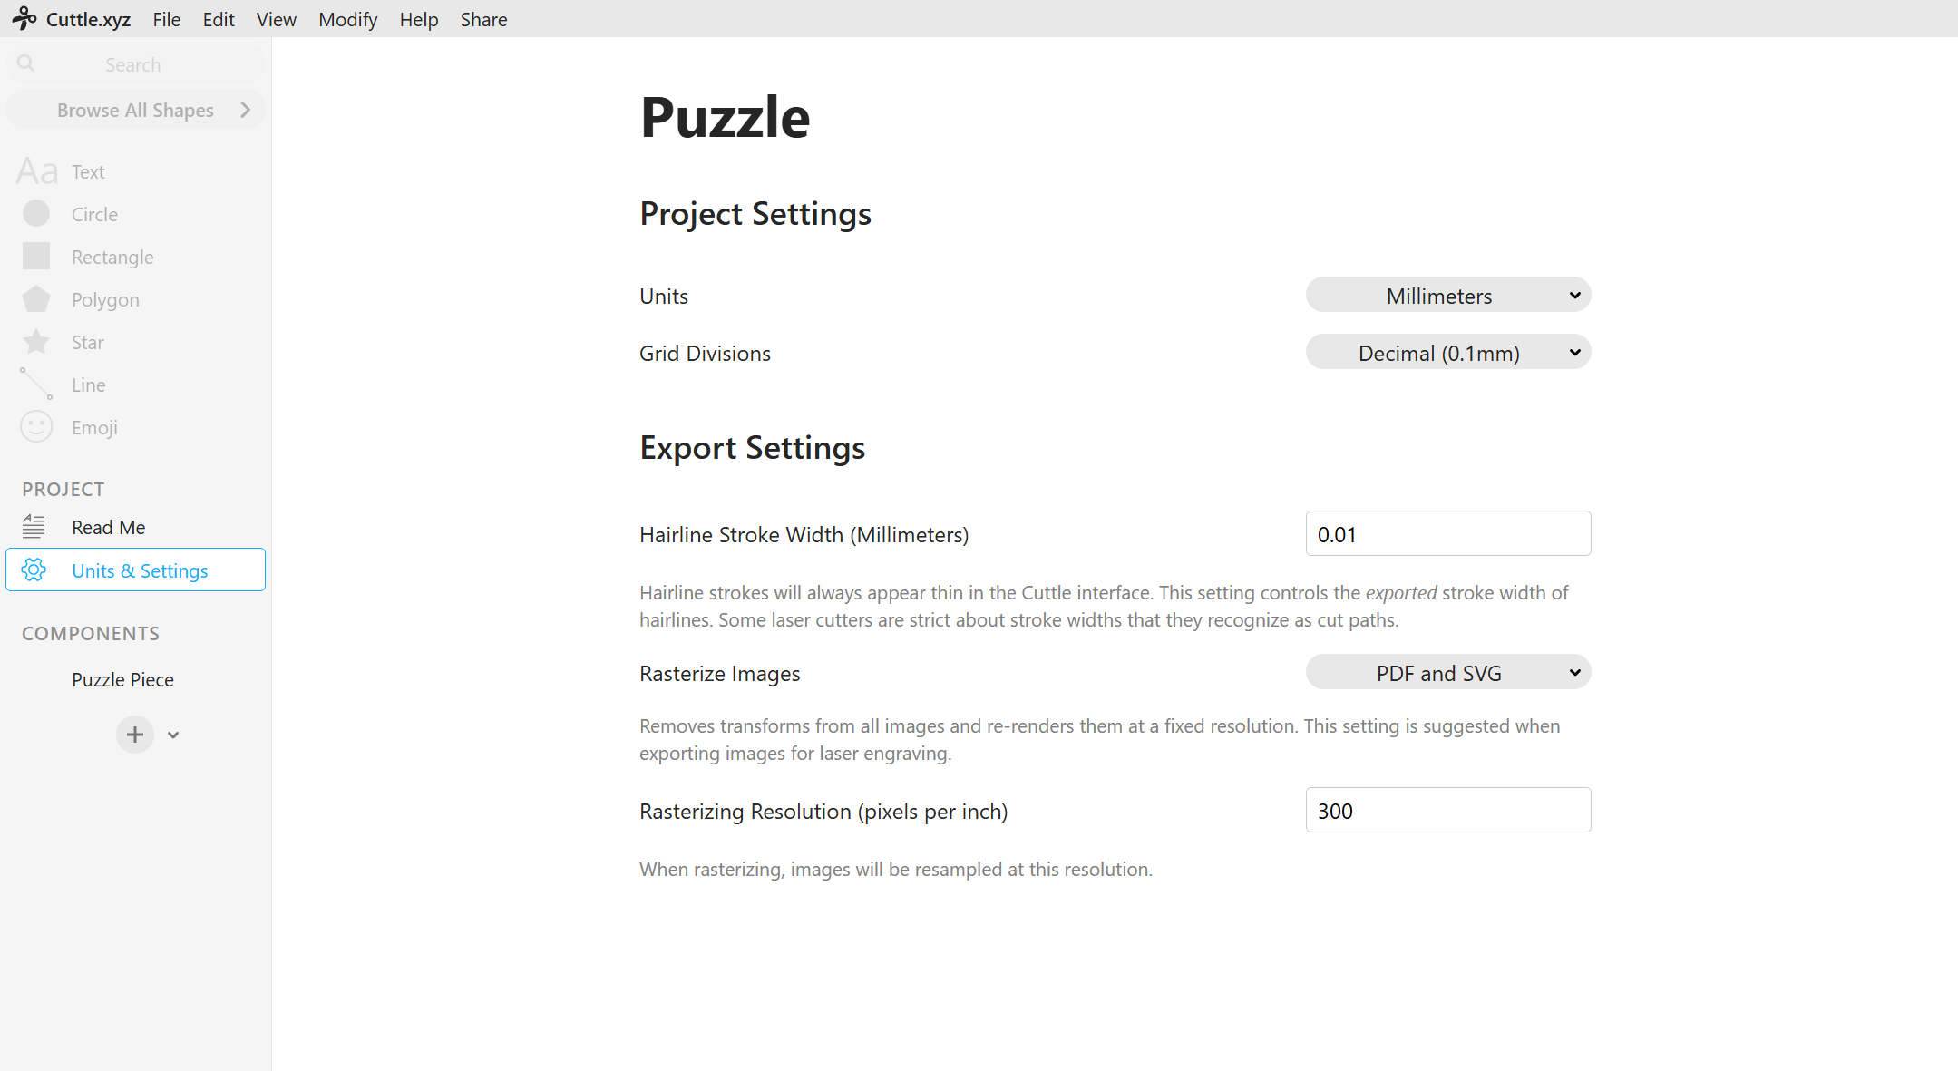Image resolution: width=1958 pixels, height=1071 pixels.
Task: Click the Hairline Stroke Width input field
Action: [1448, 534]
